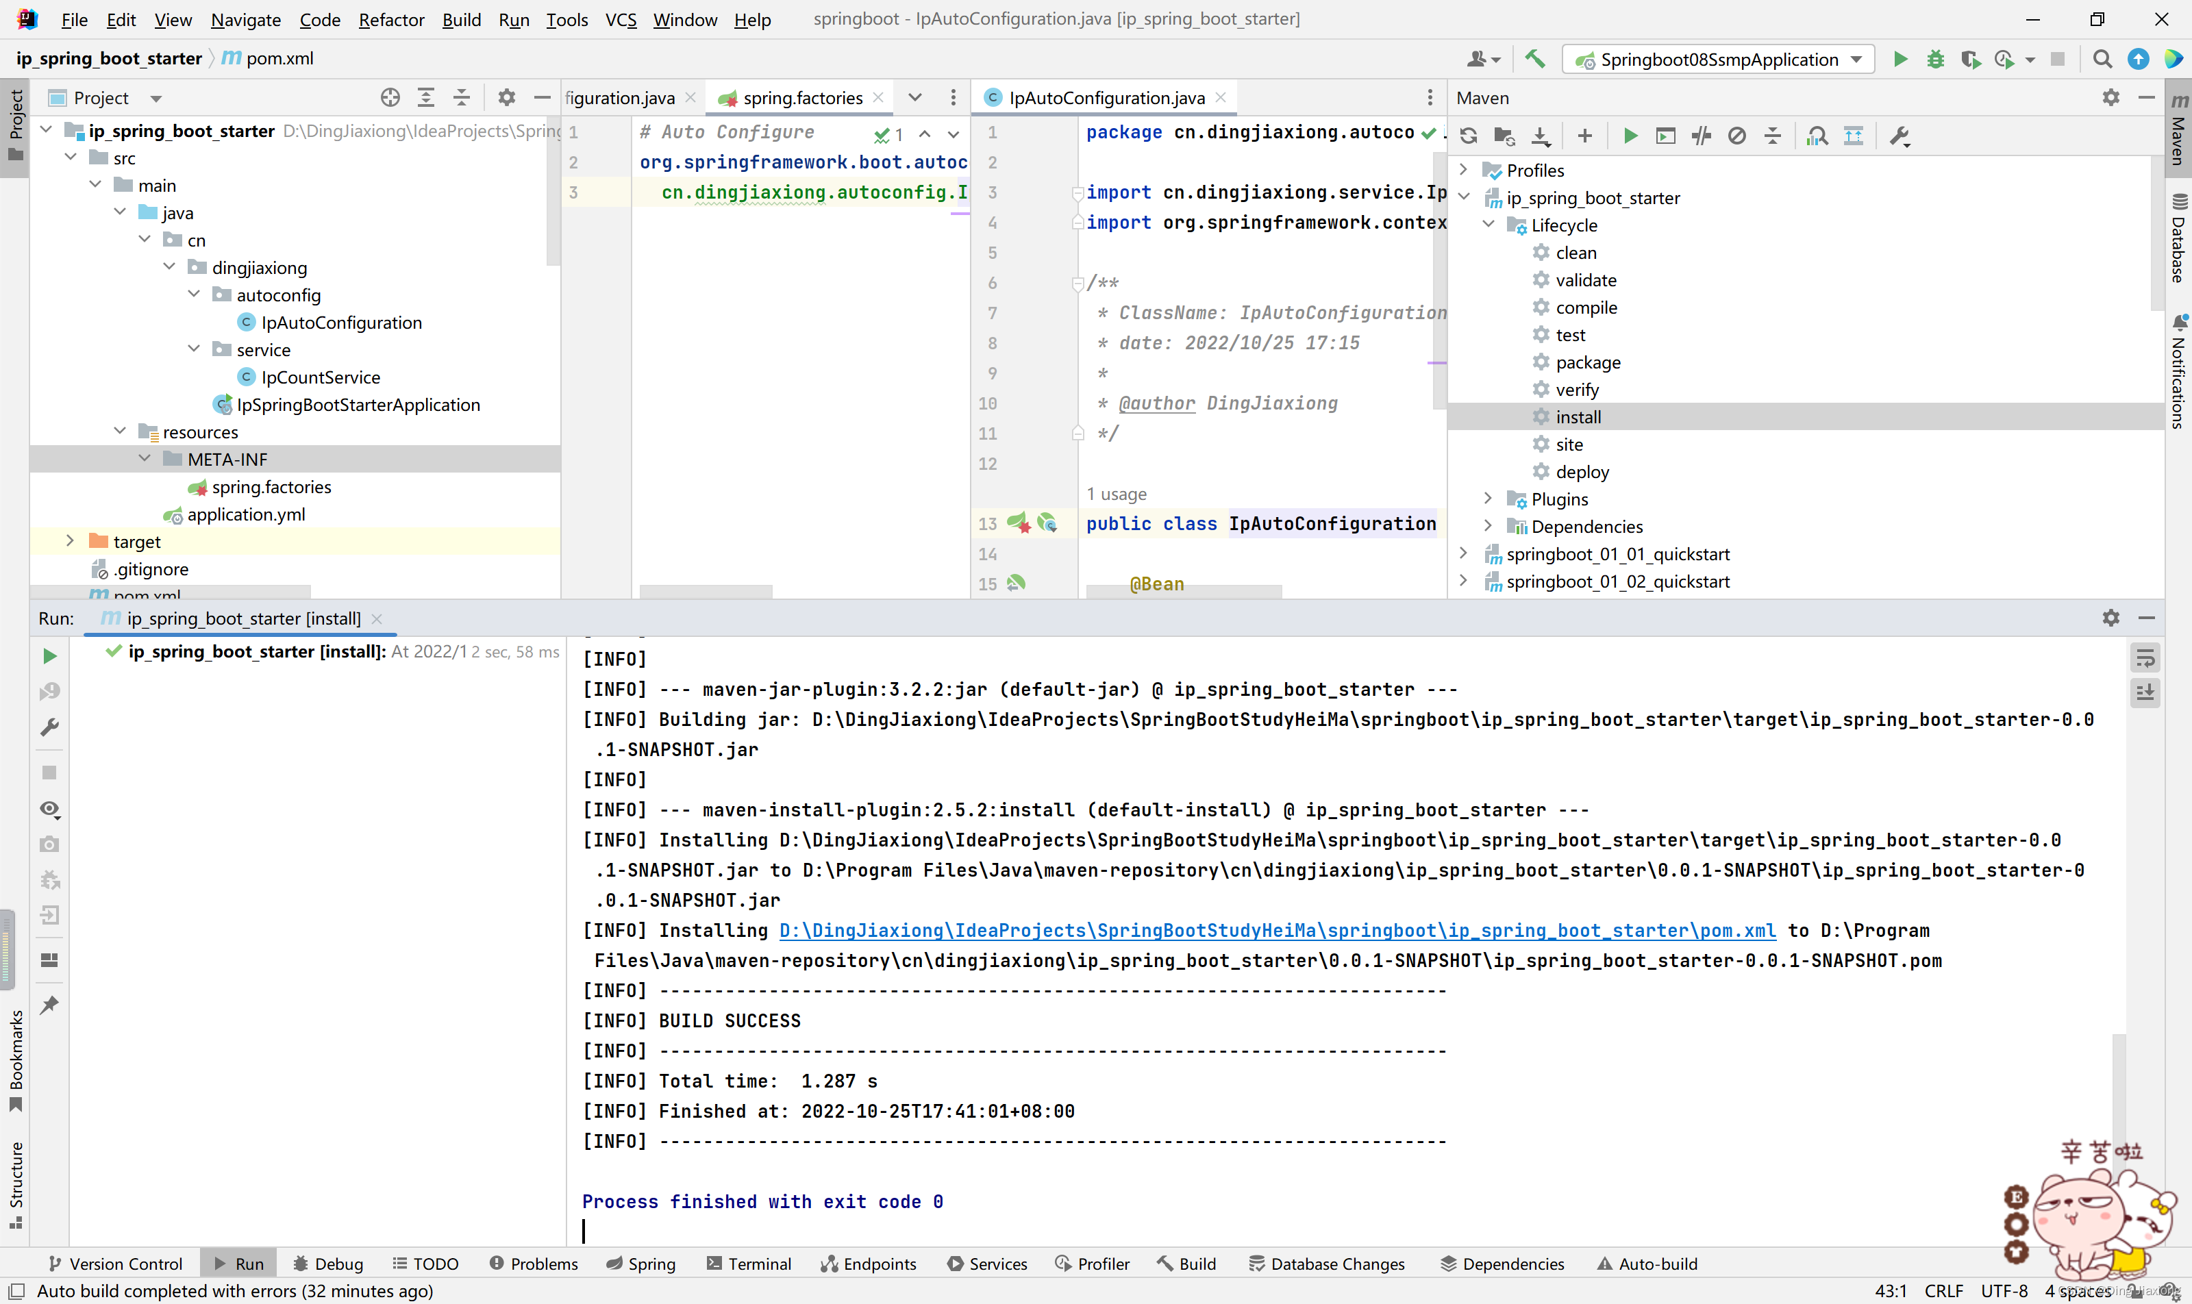Open Terminal tool window tab
This screenshot has height=1304, width=2192.
point(748,1264)
